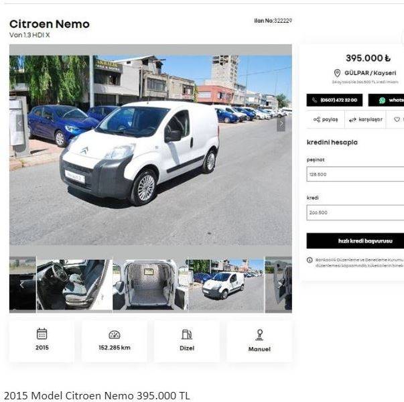Click the calendar icon for year 2015

[x=42, y=334]
